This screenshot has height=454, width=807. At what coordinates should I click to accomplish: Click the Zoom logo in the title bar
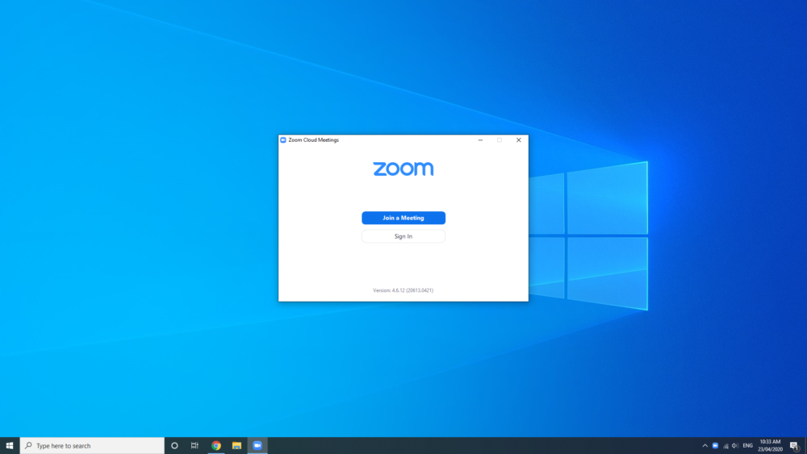pyautogui.click(x=283, y=140)
